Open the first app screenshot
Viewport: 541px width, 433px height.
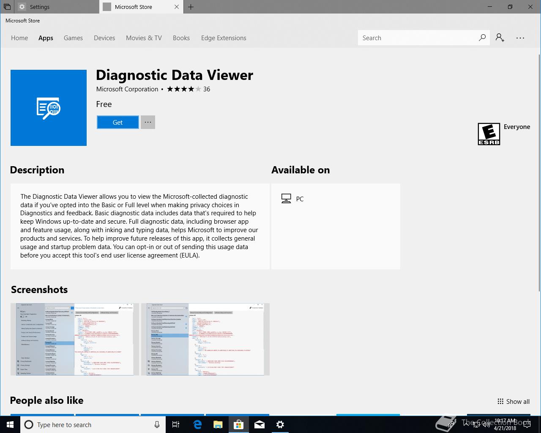(75, 339)
